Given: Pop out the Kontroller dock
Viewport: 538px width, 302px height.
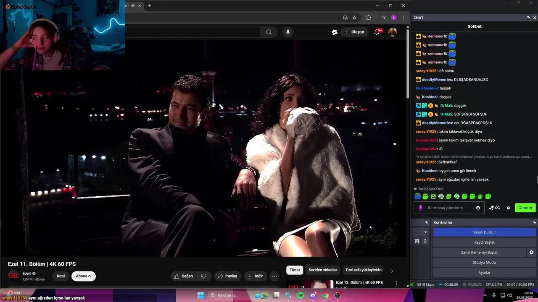Looking at the screenshot, I should tap(535, 222).
